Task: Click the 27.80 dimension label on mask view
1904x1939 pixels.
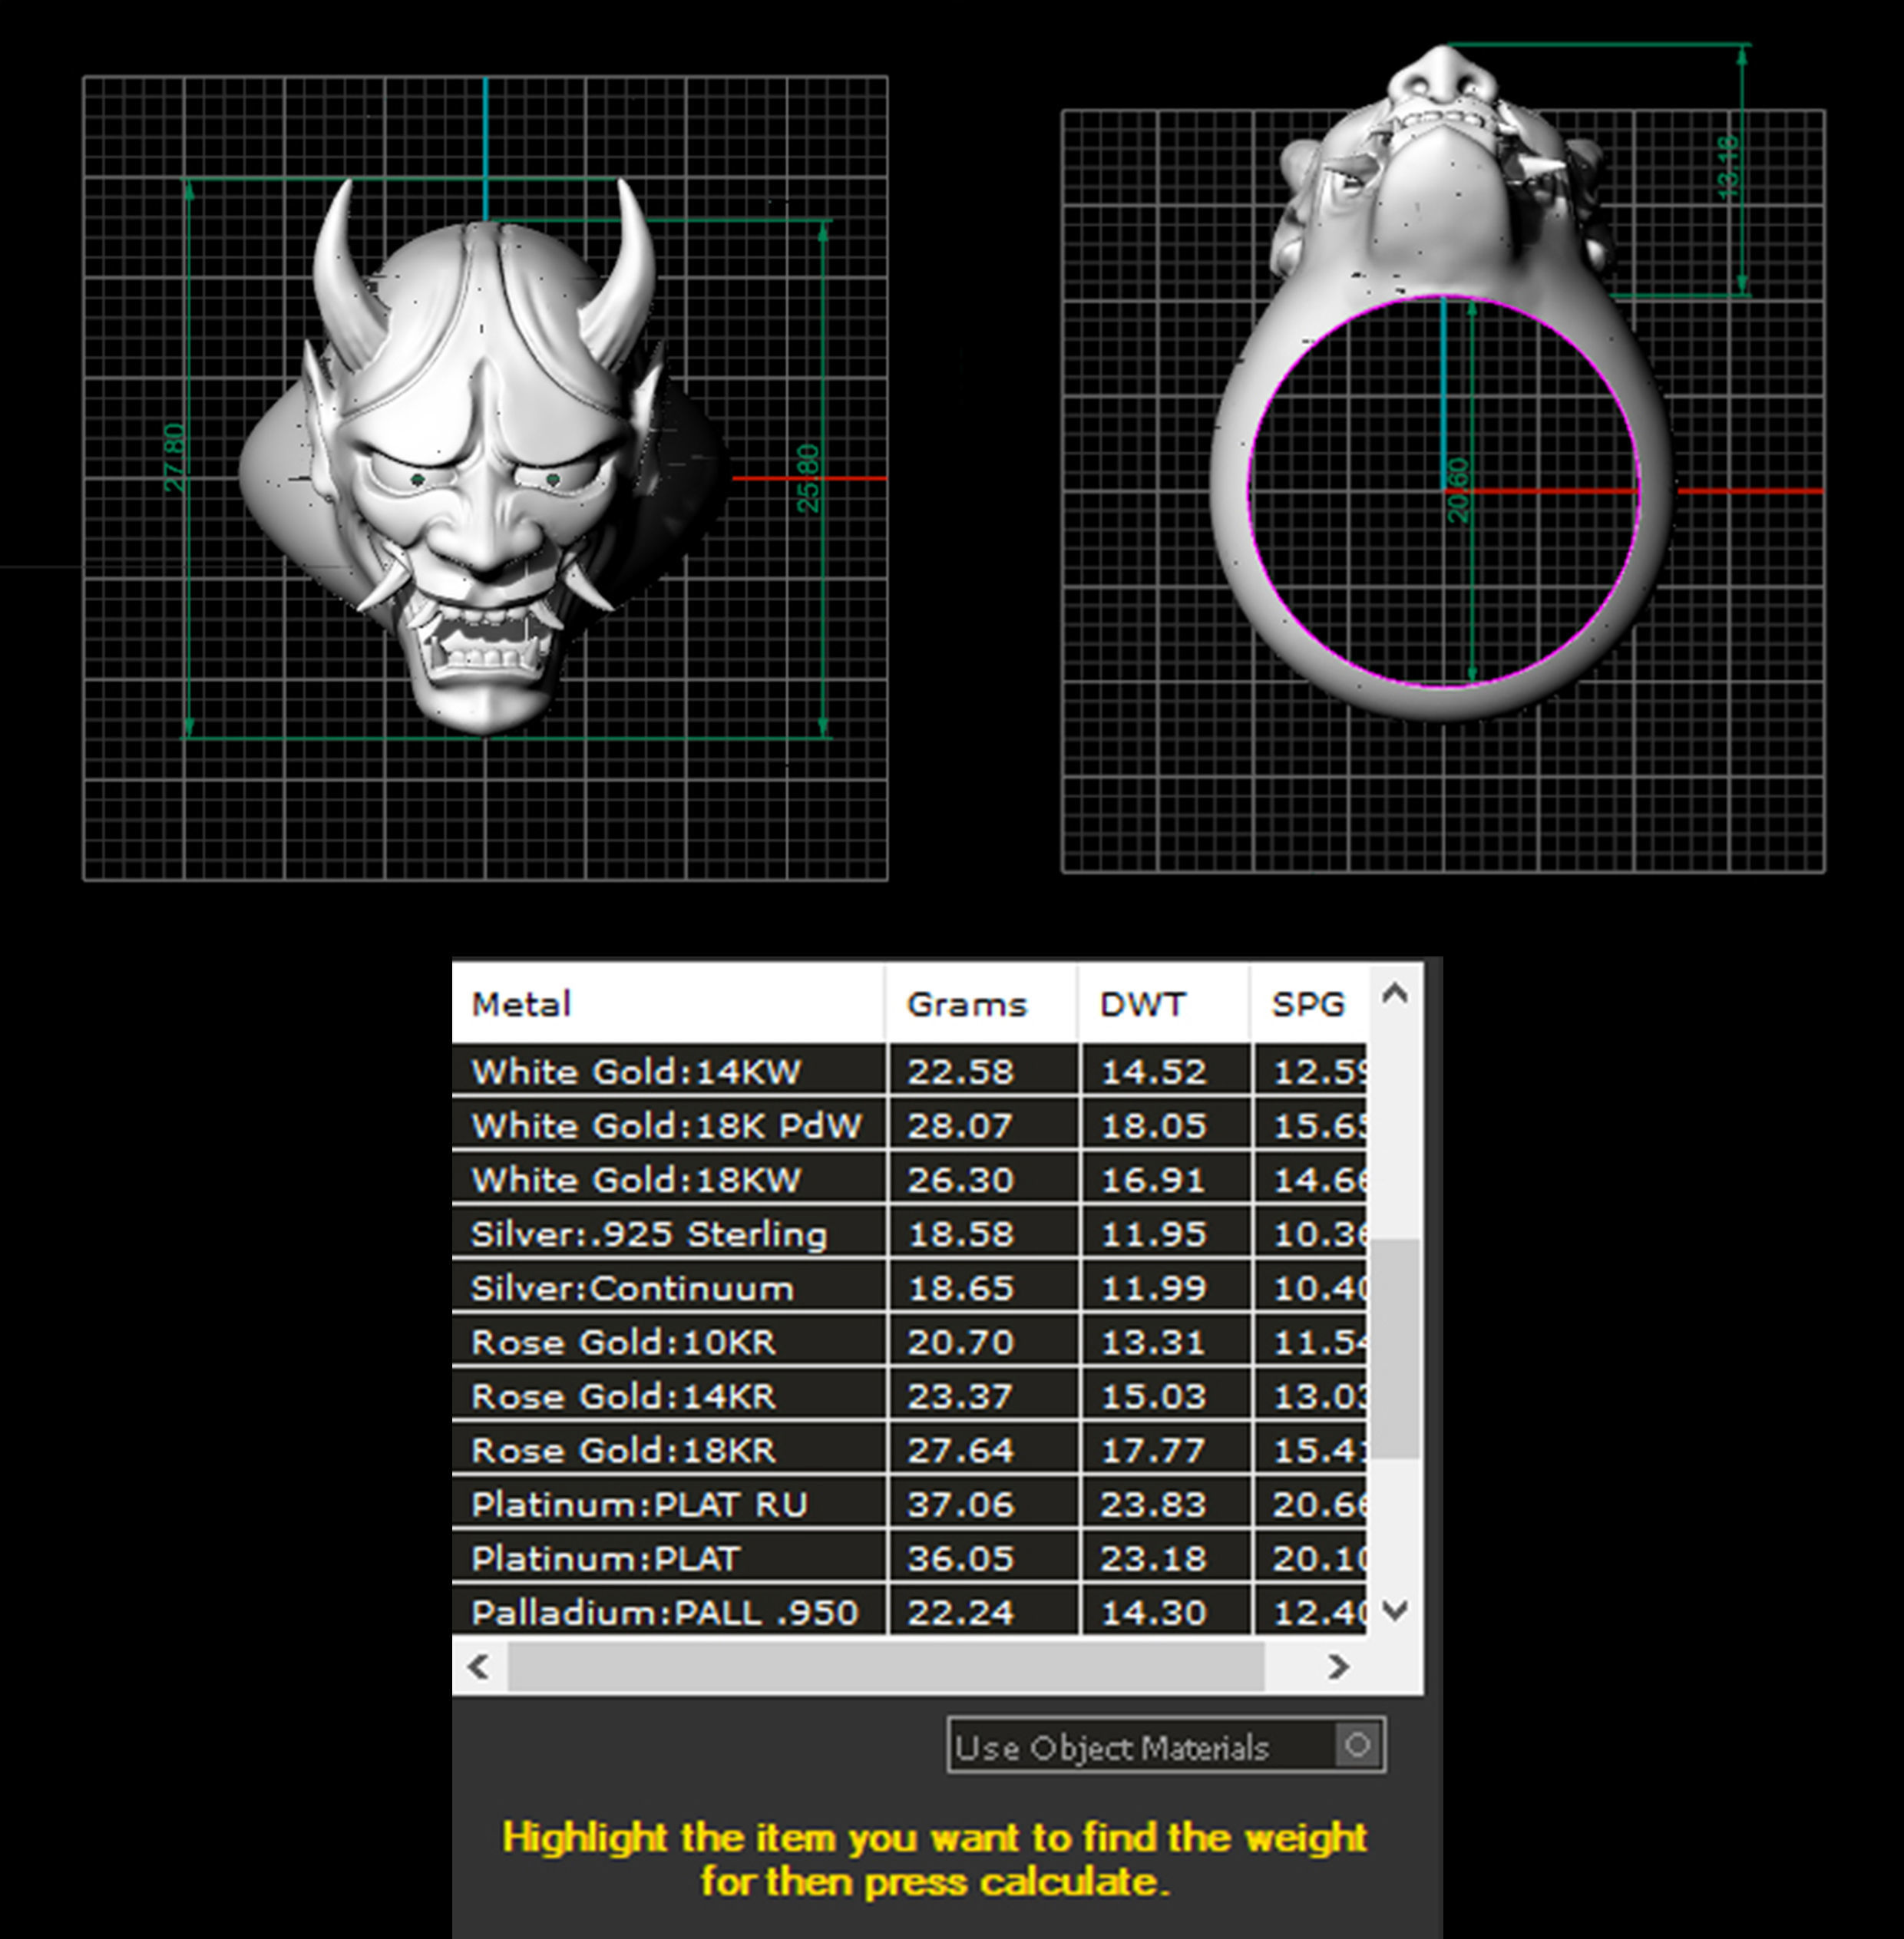Action: (x=174, y=458)
